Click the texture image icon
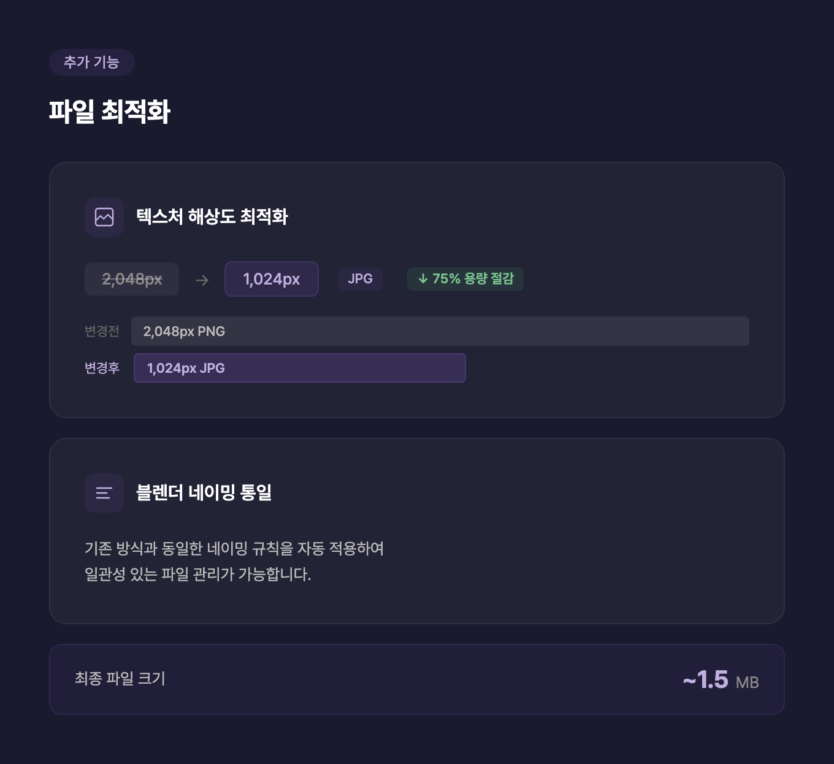Image resolution: width=834 pixels, height=764 pixels. click(104, 217)
